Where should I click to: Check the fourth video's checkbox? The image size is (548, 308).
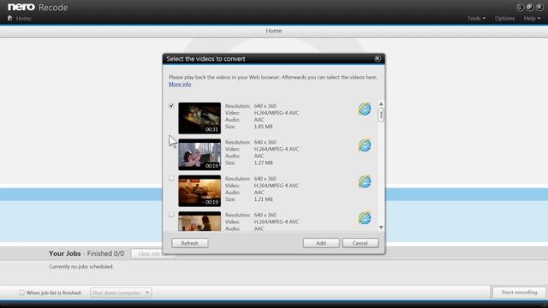171,215
